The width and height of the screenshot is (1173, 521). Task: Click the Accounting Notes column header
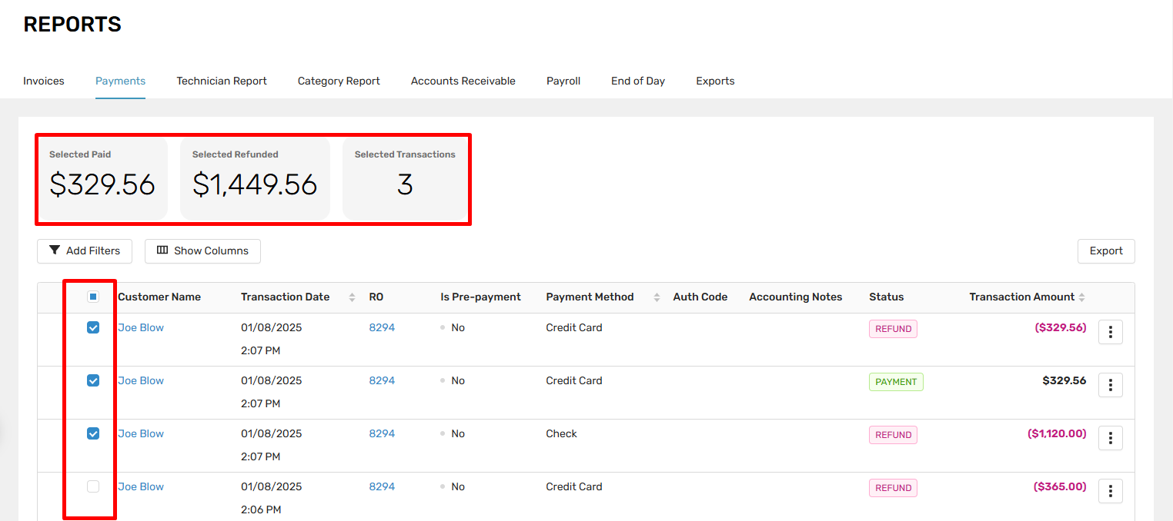pos(796,297)
